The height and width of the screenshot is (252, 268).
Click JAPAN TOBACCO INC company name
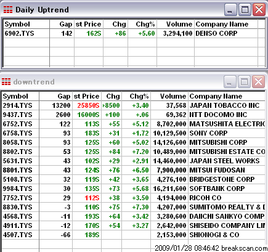[224, 105]
